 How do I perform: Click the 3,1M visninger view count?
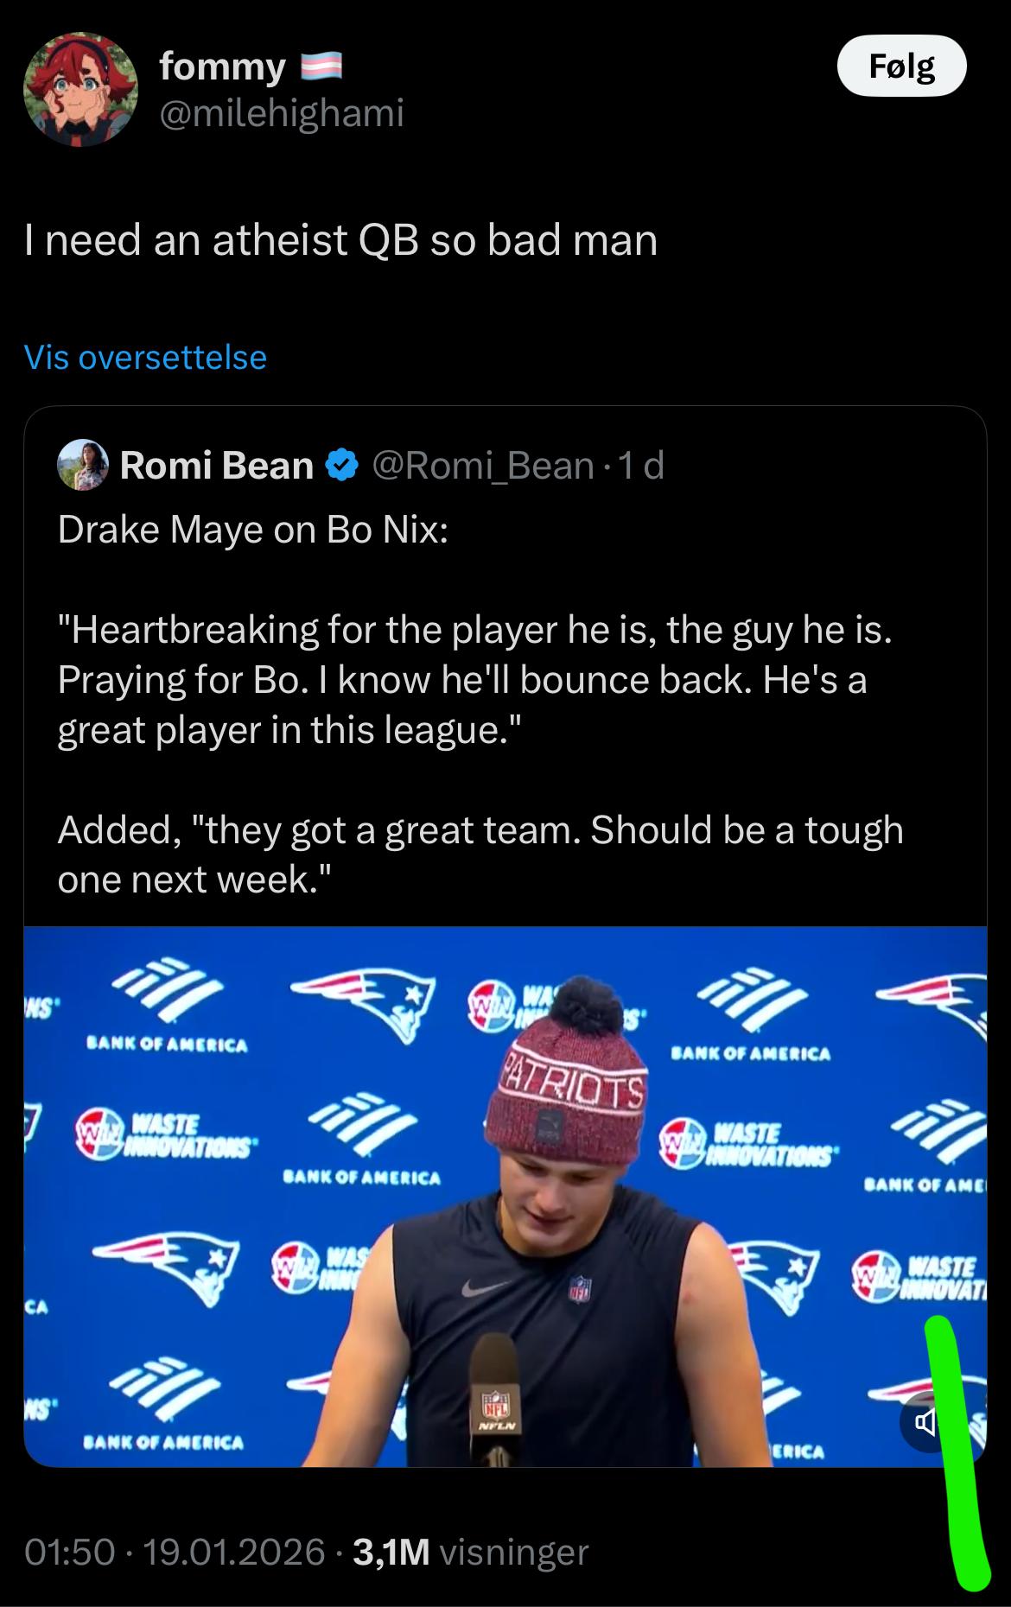click(471, 1552)
